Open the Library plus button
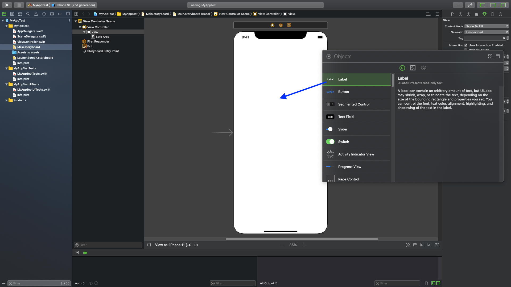 [458, 5]
